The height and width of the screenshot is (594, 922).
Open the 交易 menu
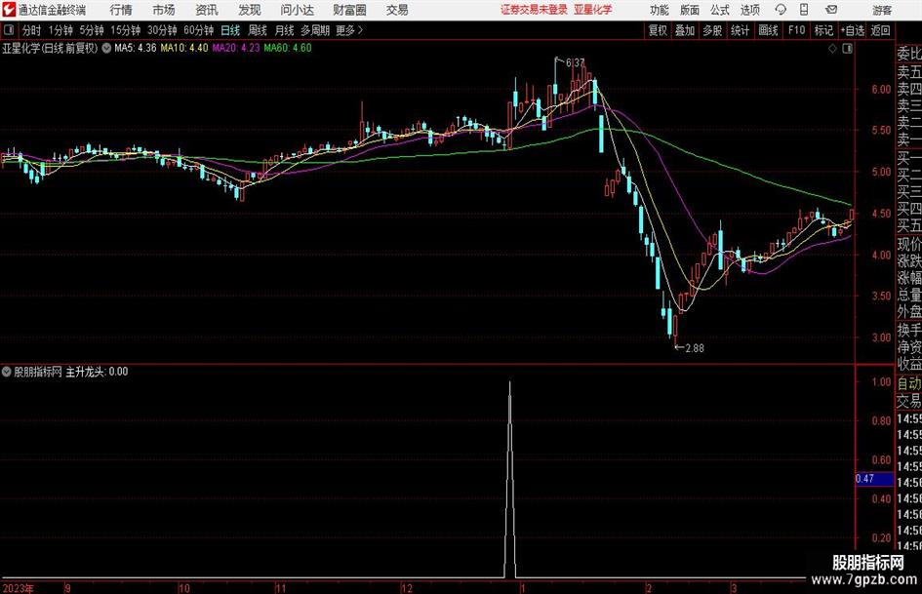tap(397, 10)
